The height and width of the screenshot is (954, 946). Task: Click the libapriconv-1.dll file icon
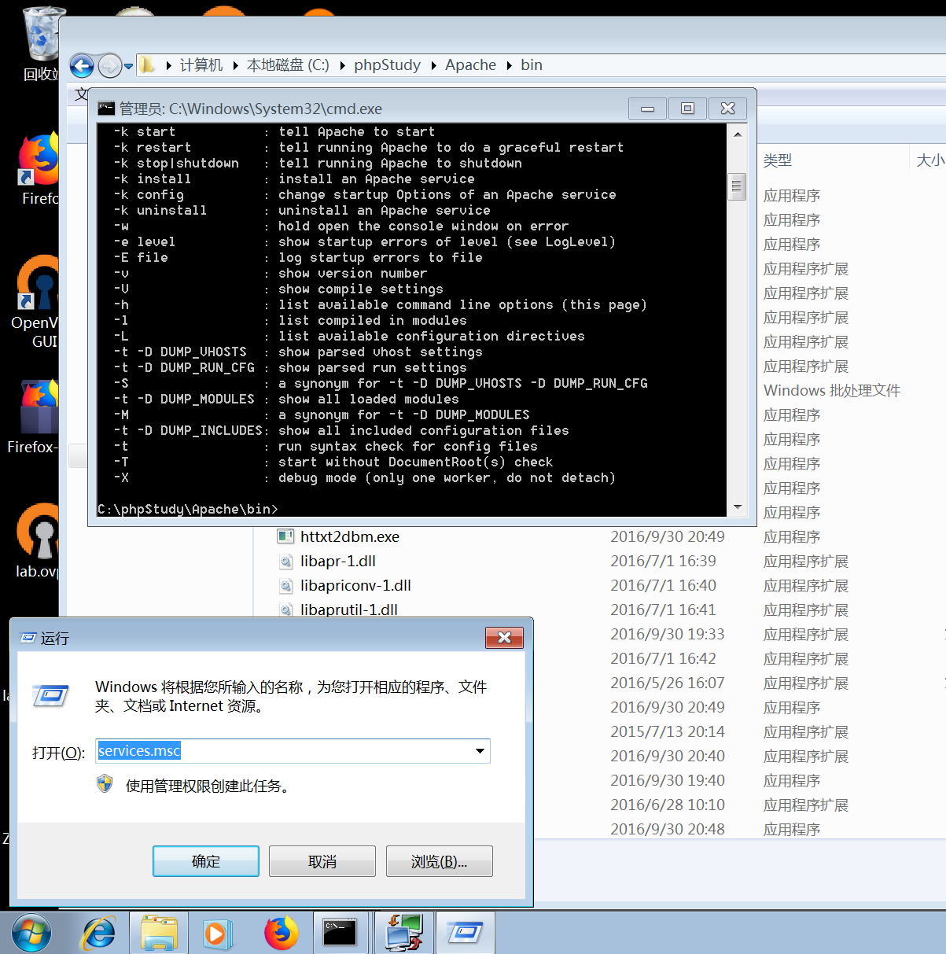click(x=285, y=586)
